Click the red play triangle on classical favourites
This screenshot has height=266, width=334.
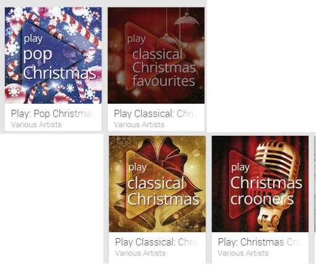pyautogui.click(x=152, y=56)
